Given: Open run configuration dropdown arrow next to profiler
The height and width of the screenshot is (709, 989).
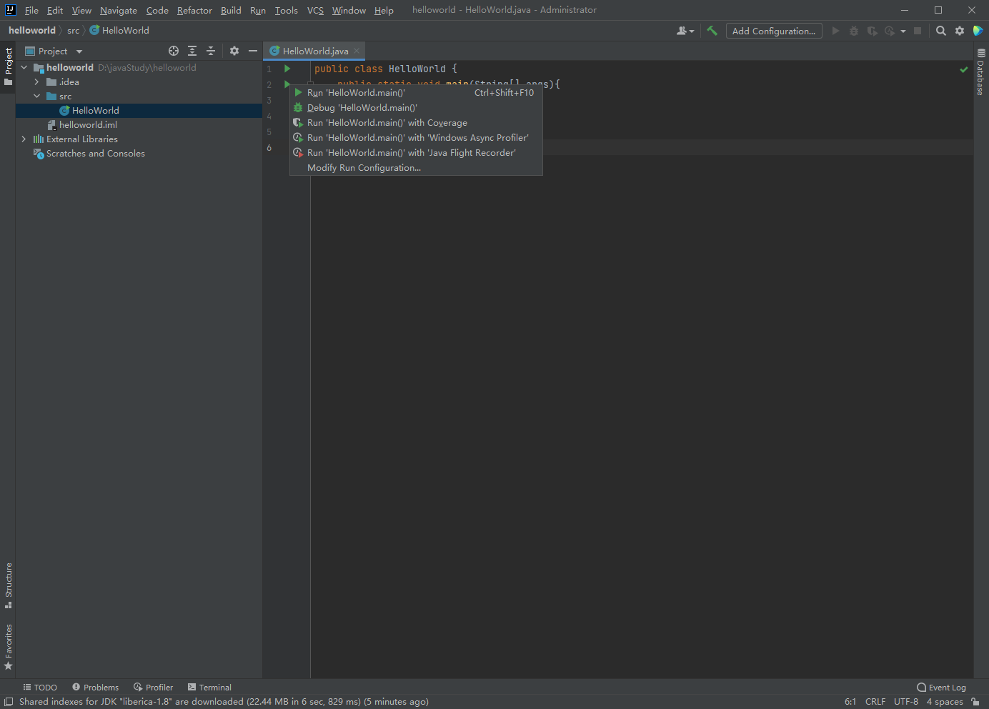Looking at the screenshot, I should (x=903, y=31).
